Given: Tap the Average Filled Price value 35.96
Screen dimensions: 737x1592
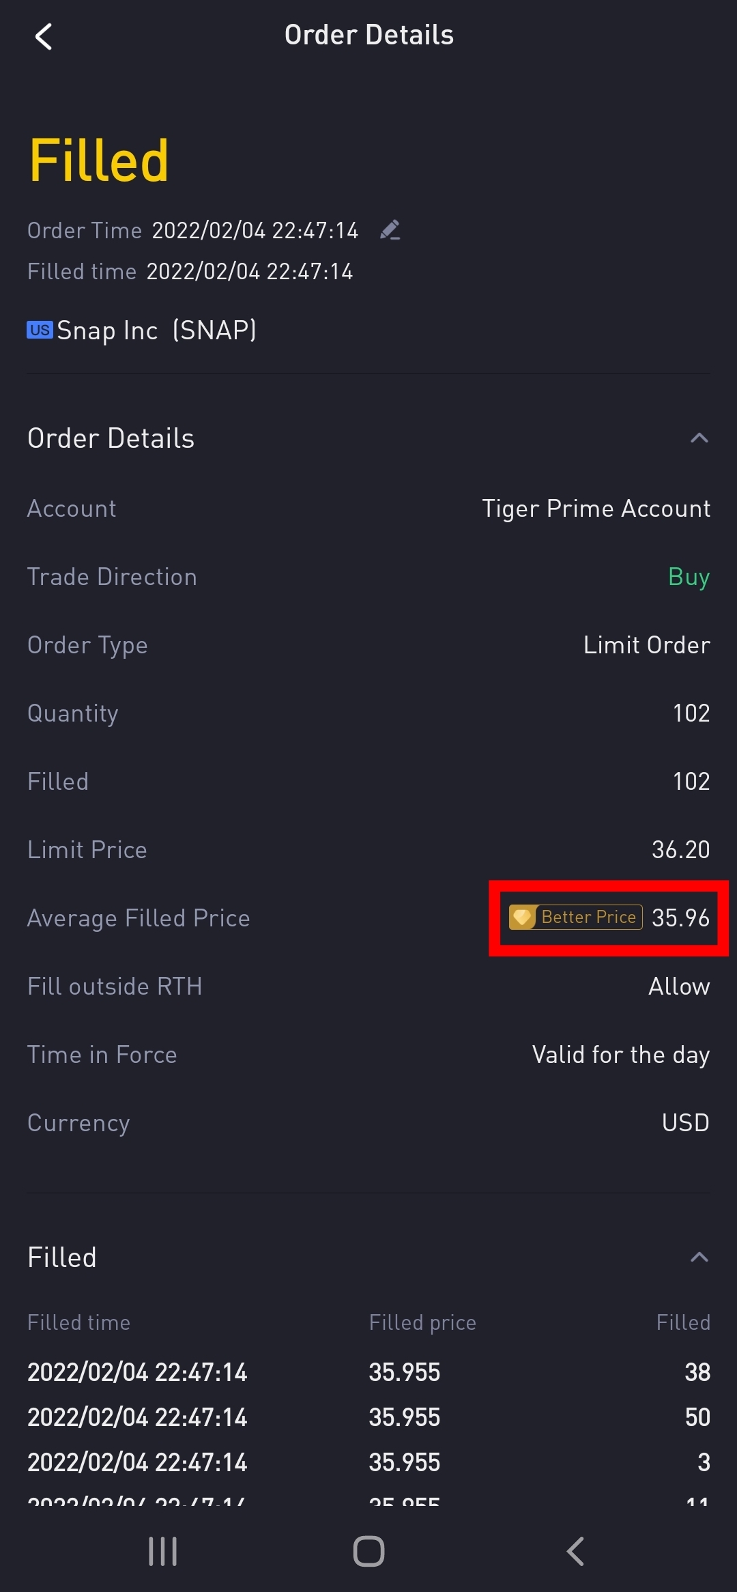Looking at the screenshot, I should click(x=680, y=918).
